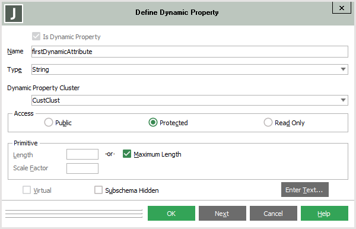Click the Next button

(223, 214)
